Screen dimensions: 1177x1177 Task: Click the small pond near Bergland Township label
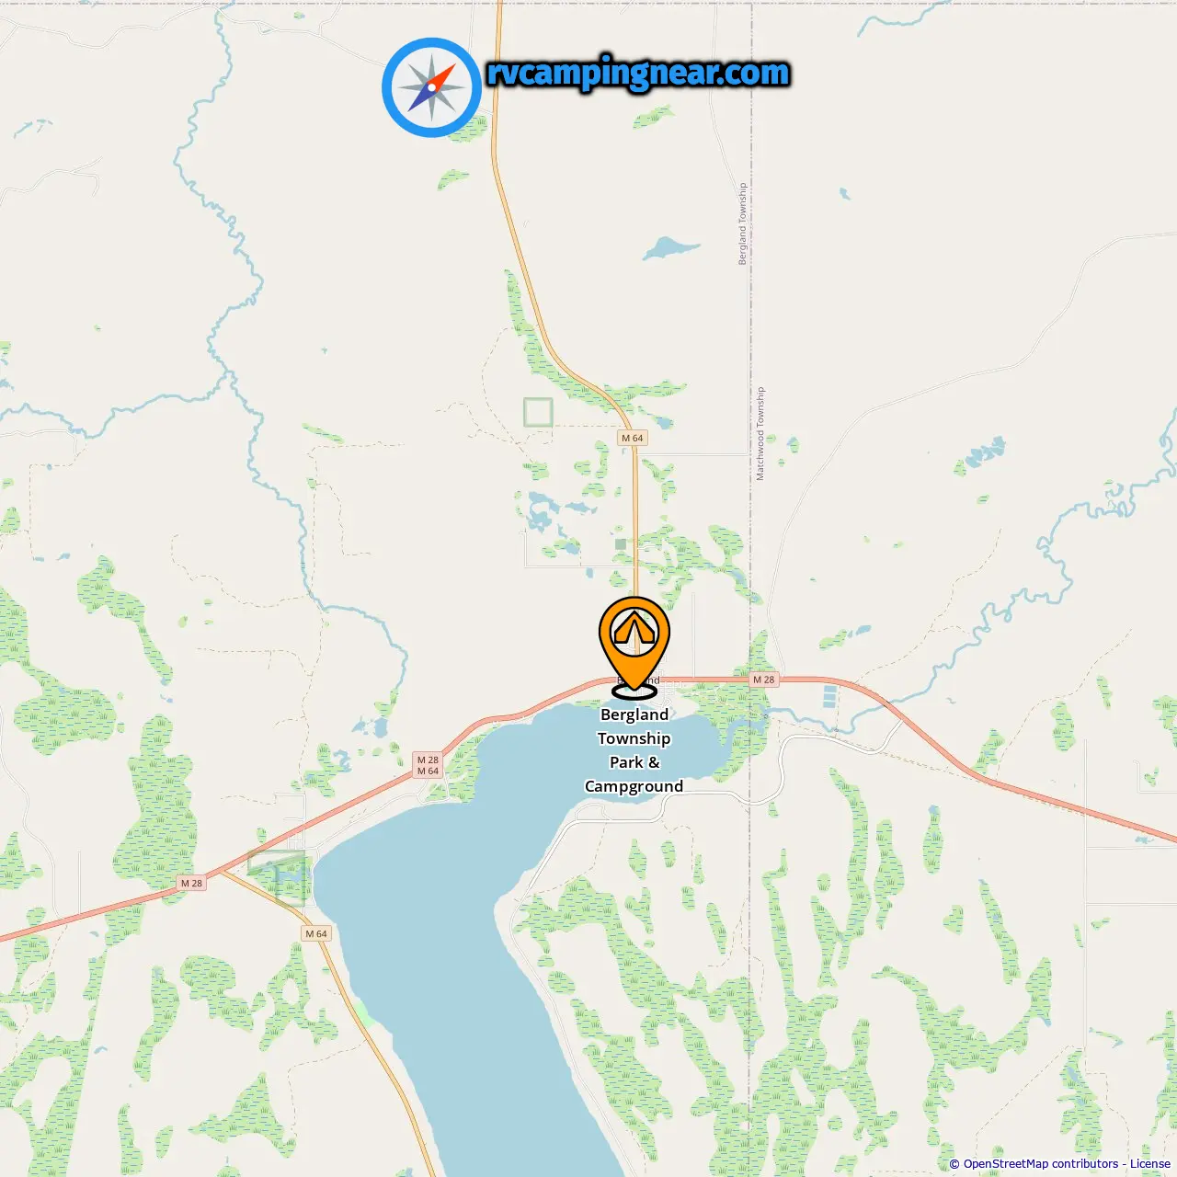[669, 247]
